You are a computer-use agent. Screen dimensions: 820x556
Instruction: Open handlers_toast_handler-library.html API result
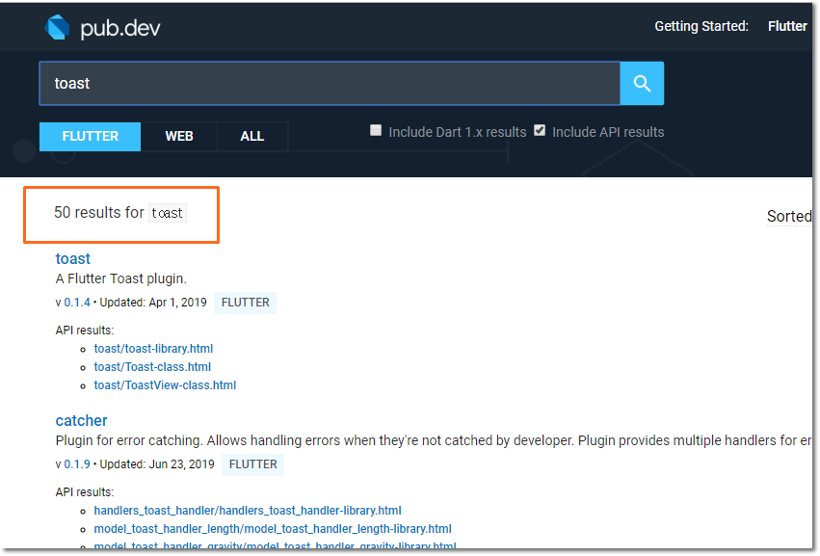[x=248, y=511]
